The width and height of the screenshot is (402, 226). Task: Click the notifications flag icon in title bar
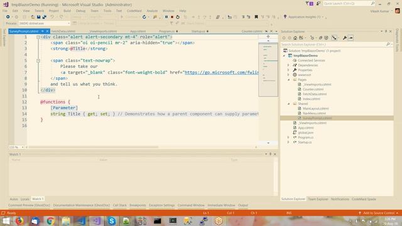(x=310, y=4)
